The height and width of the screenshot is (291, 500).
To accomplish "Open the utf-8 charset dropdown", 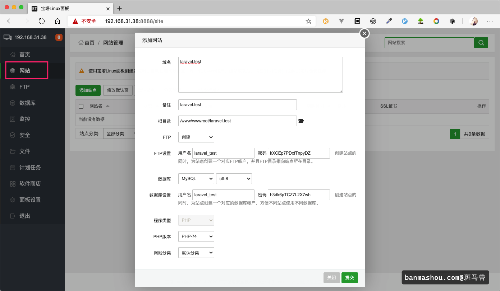I will (234, 178).
